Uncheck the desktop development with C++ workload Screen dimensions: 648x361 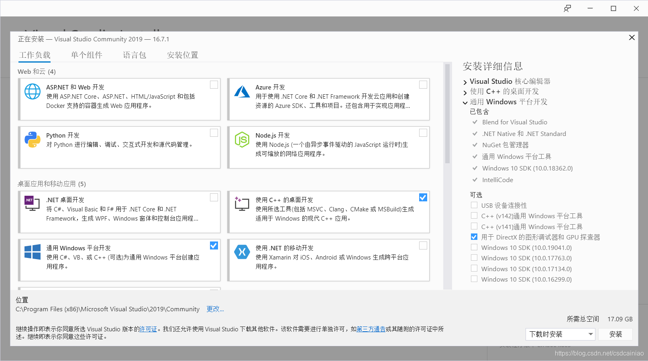click(423, 197)
